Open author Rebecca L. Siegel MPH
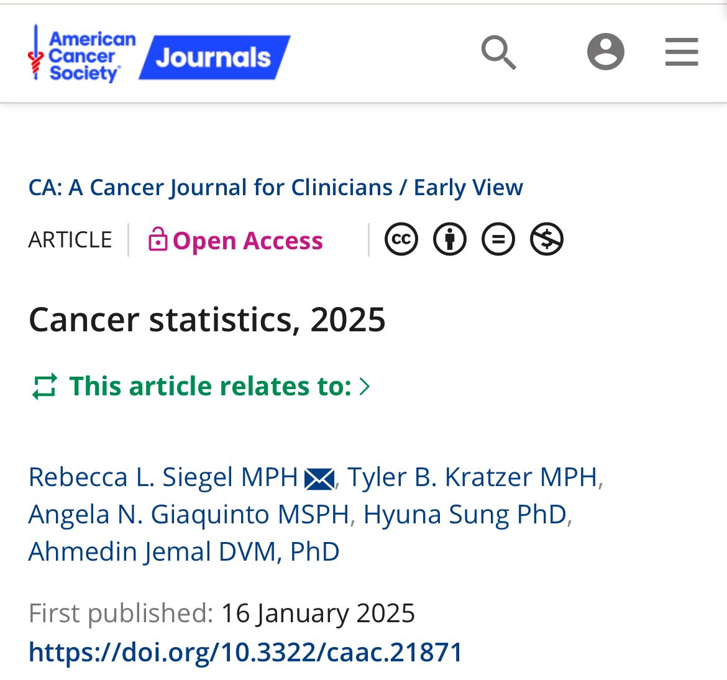The width and height of the screenshot is (727, 680). pos(163,477)
